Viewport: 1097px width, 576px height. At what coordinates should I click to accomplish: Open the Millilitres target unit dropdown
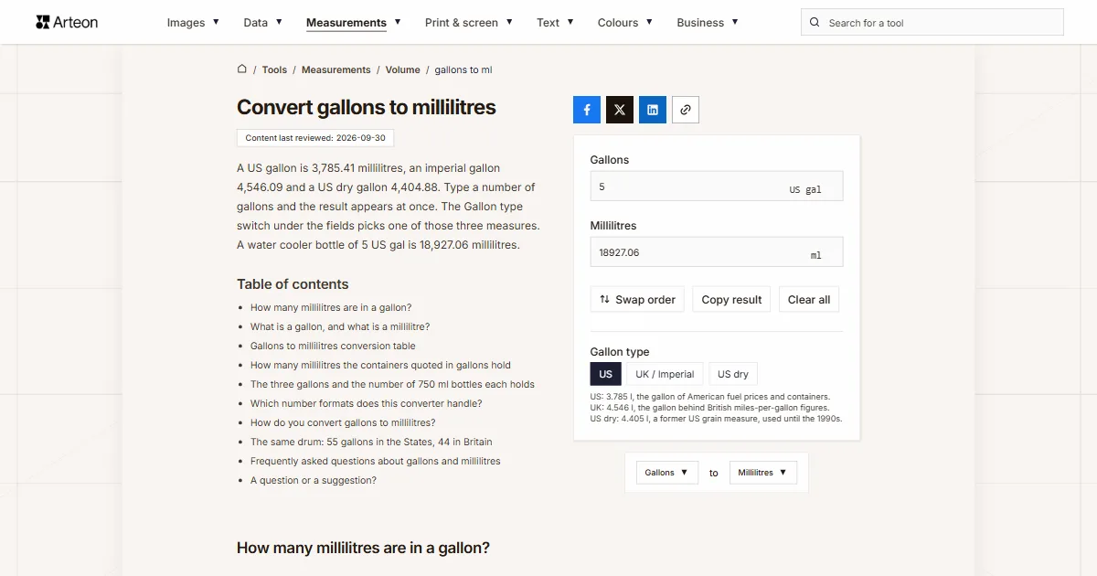pyautogui.click(x=763, y=473)
